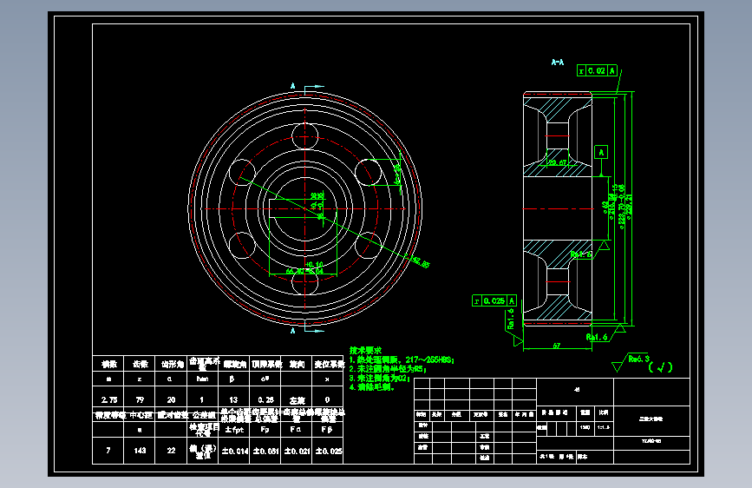Click the Fβ header cell

pyautogui.click(x=328, y=430)
